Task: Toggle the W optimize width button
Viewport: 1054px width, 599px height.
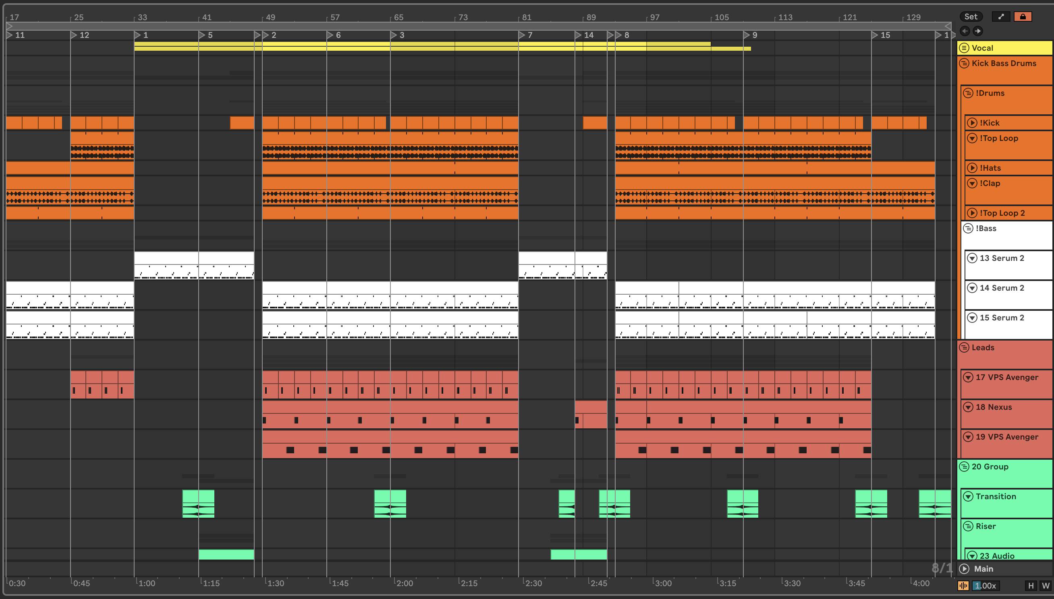Action: pyautogui.click(x=1046, y=585)
